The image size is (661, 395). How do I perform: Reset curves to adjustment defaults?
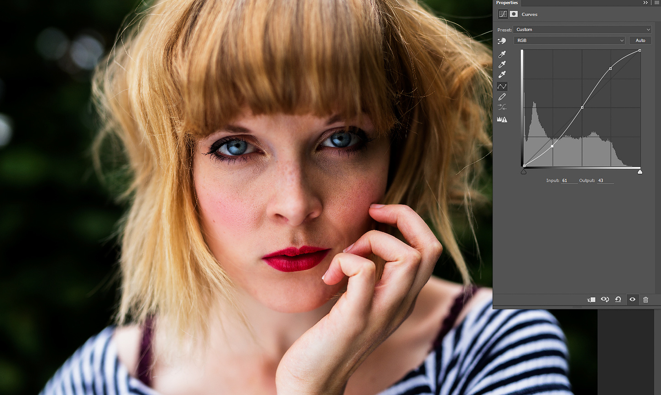[x=618, y=299]
